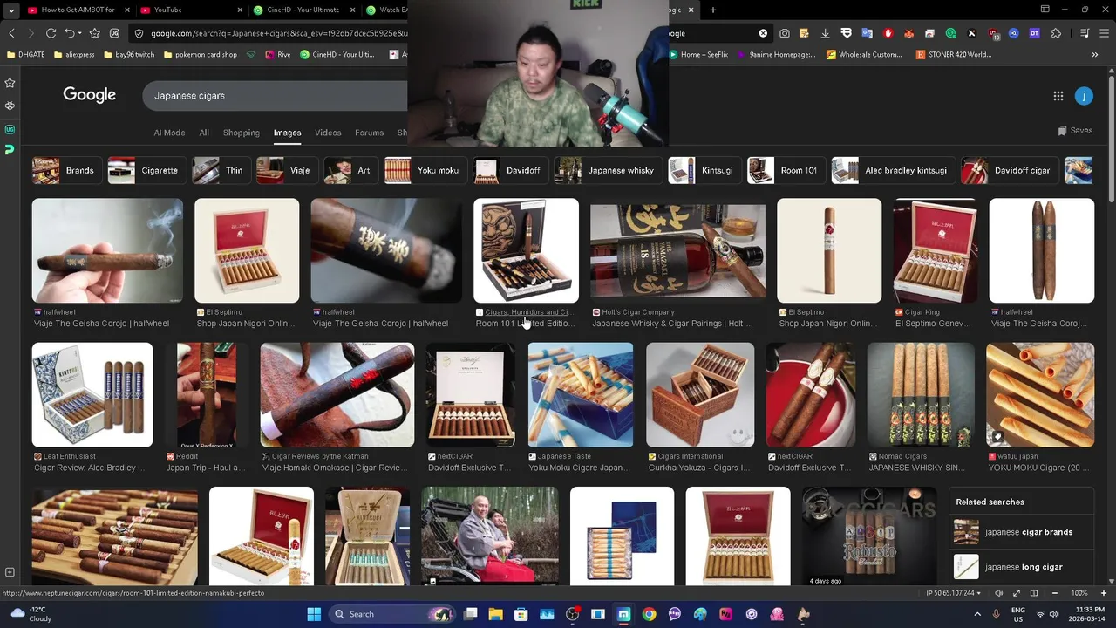Filter images by Cigarette chip
The width and height of the screenshot is (1116, 628).
[x=146, y=170]
